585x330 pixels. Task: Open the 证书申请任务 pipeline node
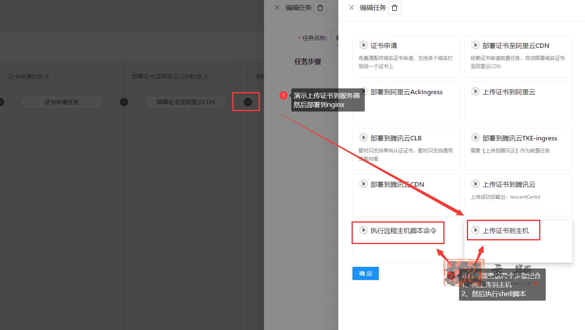tap(62, 102)
